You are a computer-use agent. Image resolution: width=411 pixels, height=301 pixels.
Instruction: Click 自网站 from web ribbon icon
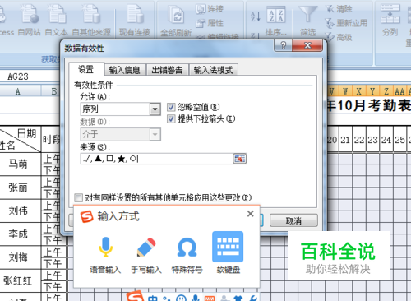pyautogui.click(x=30, y=21)
